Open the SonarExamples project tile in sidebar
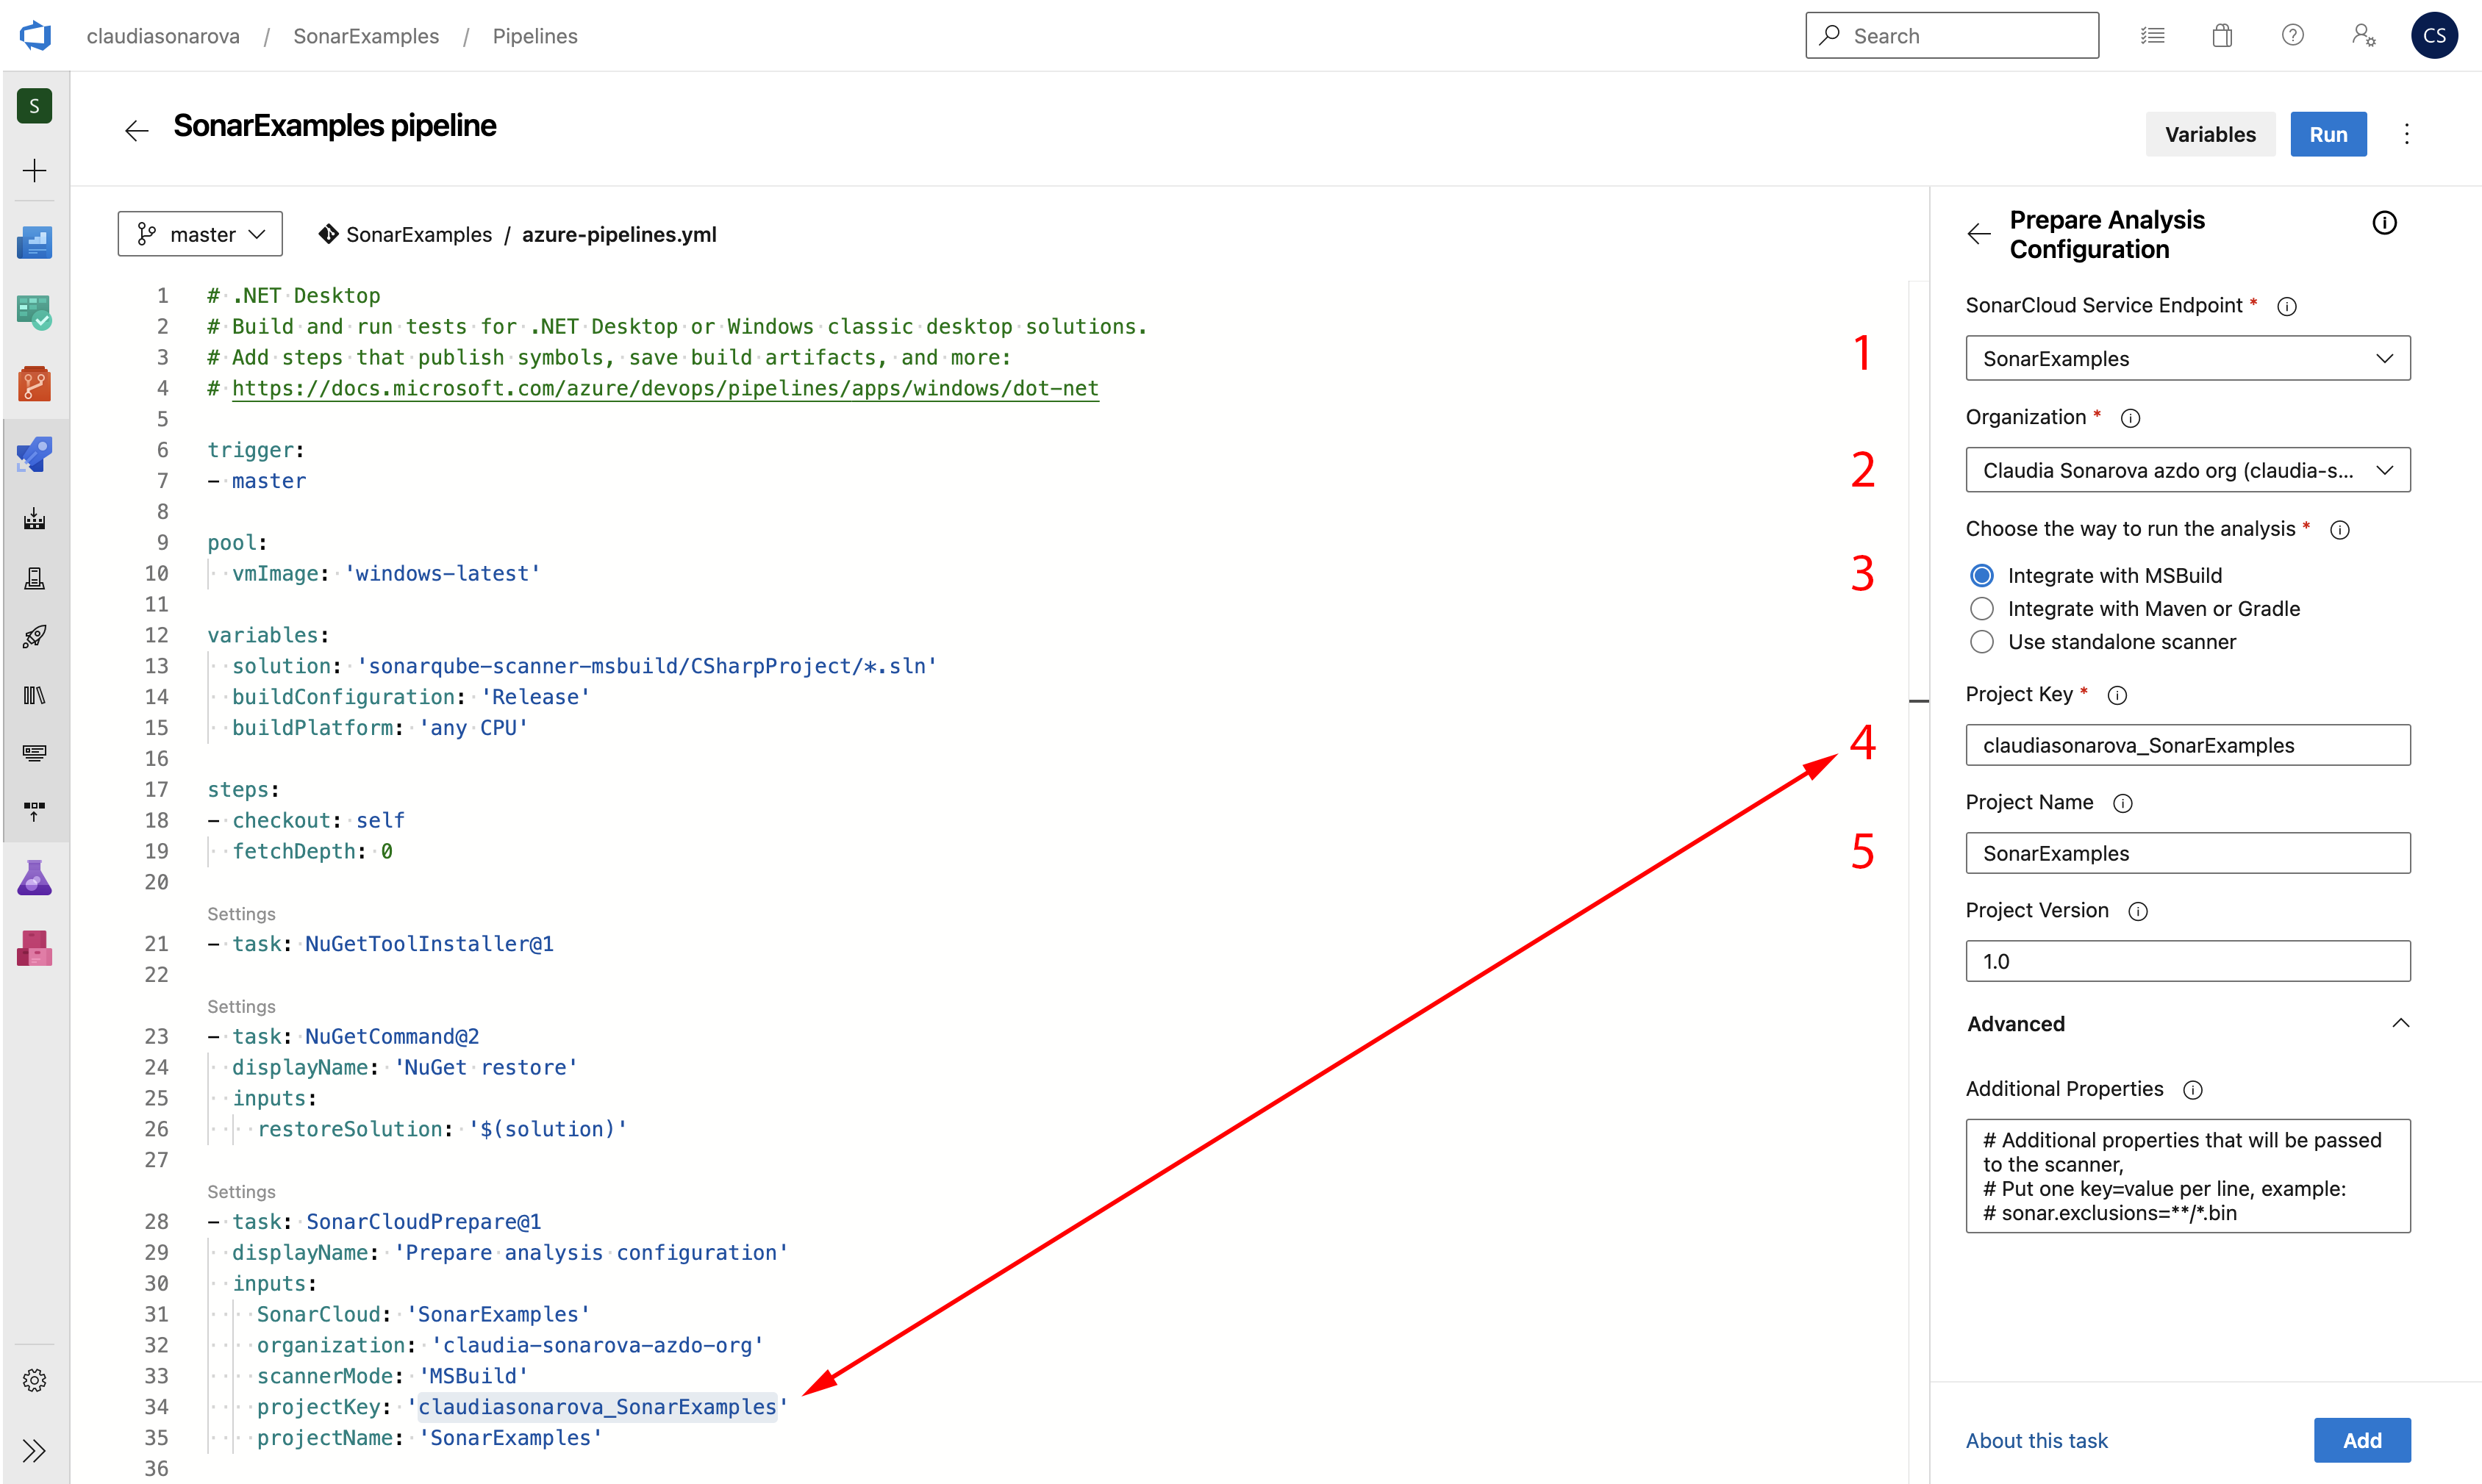Screen dimensions: 2482x1484 click(35, 106)
